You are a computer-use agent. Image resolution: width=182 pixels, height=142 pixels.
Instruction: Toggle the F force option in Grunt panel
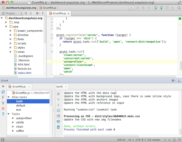(3, 97)
